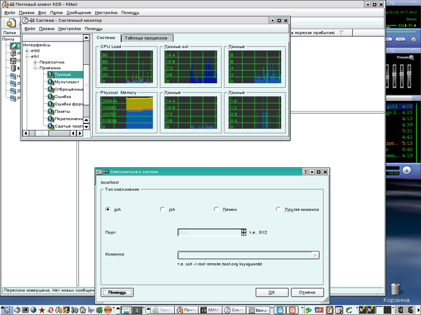This screenshot has width=421, height=315.
Task: Select the Другая команда radio option
Action: pos(278,209)
